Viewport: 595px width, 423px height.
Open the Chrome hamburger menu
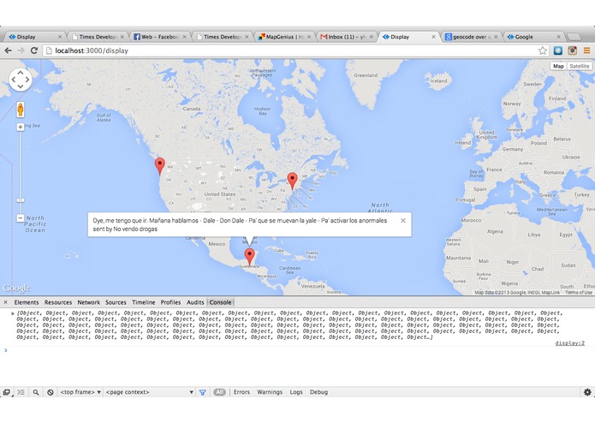(586, 51)
